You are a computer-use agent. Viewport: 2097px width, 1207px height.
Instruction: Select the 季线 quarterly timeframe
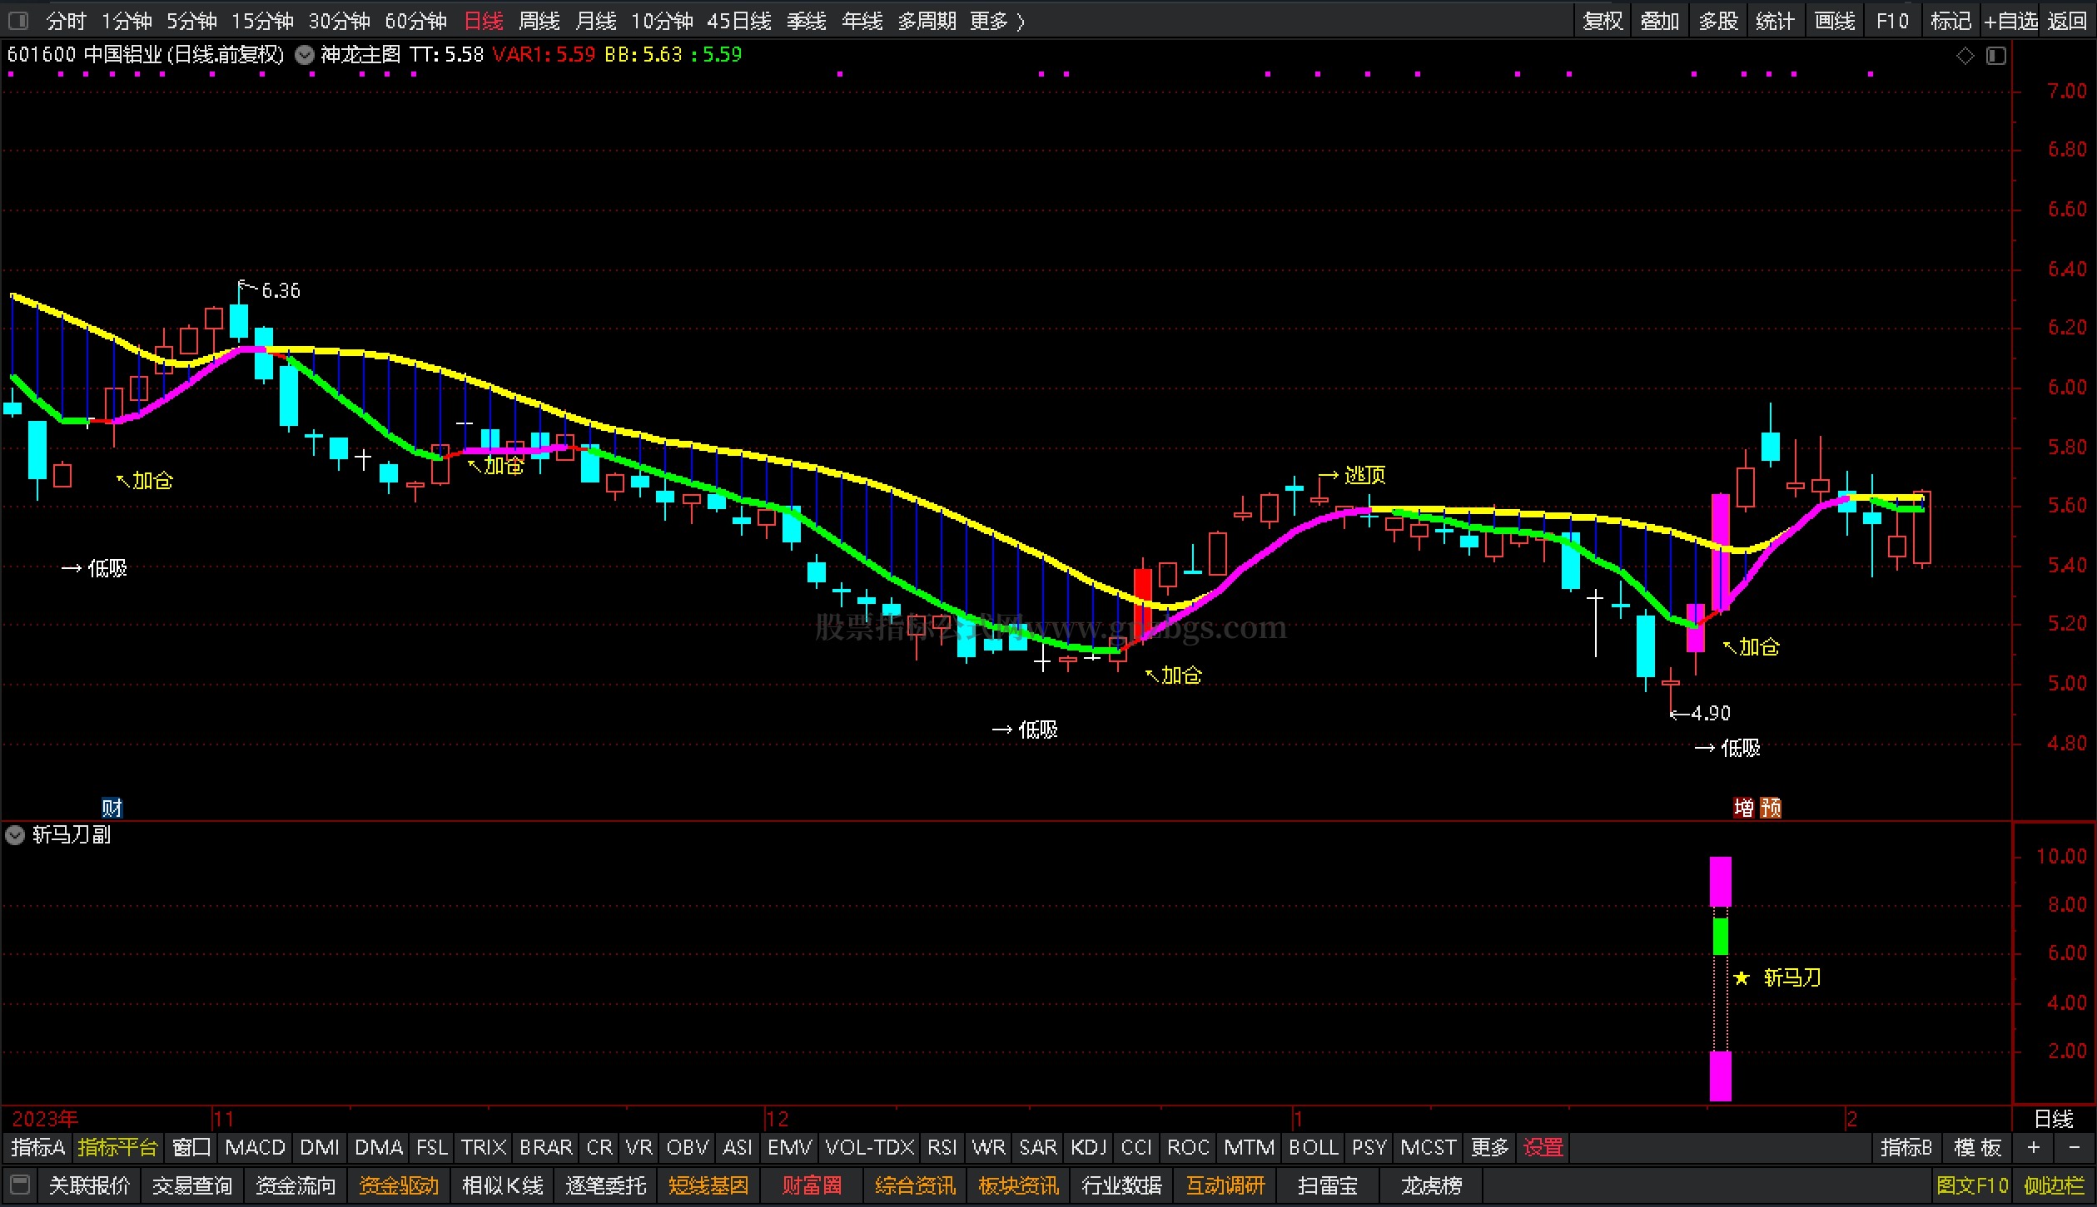(x=807, y=21)
